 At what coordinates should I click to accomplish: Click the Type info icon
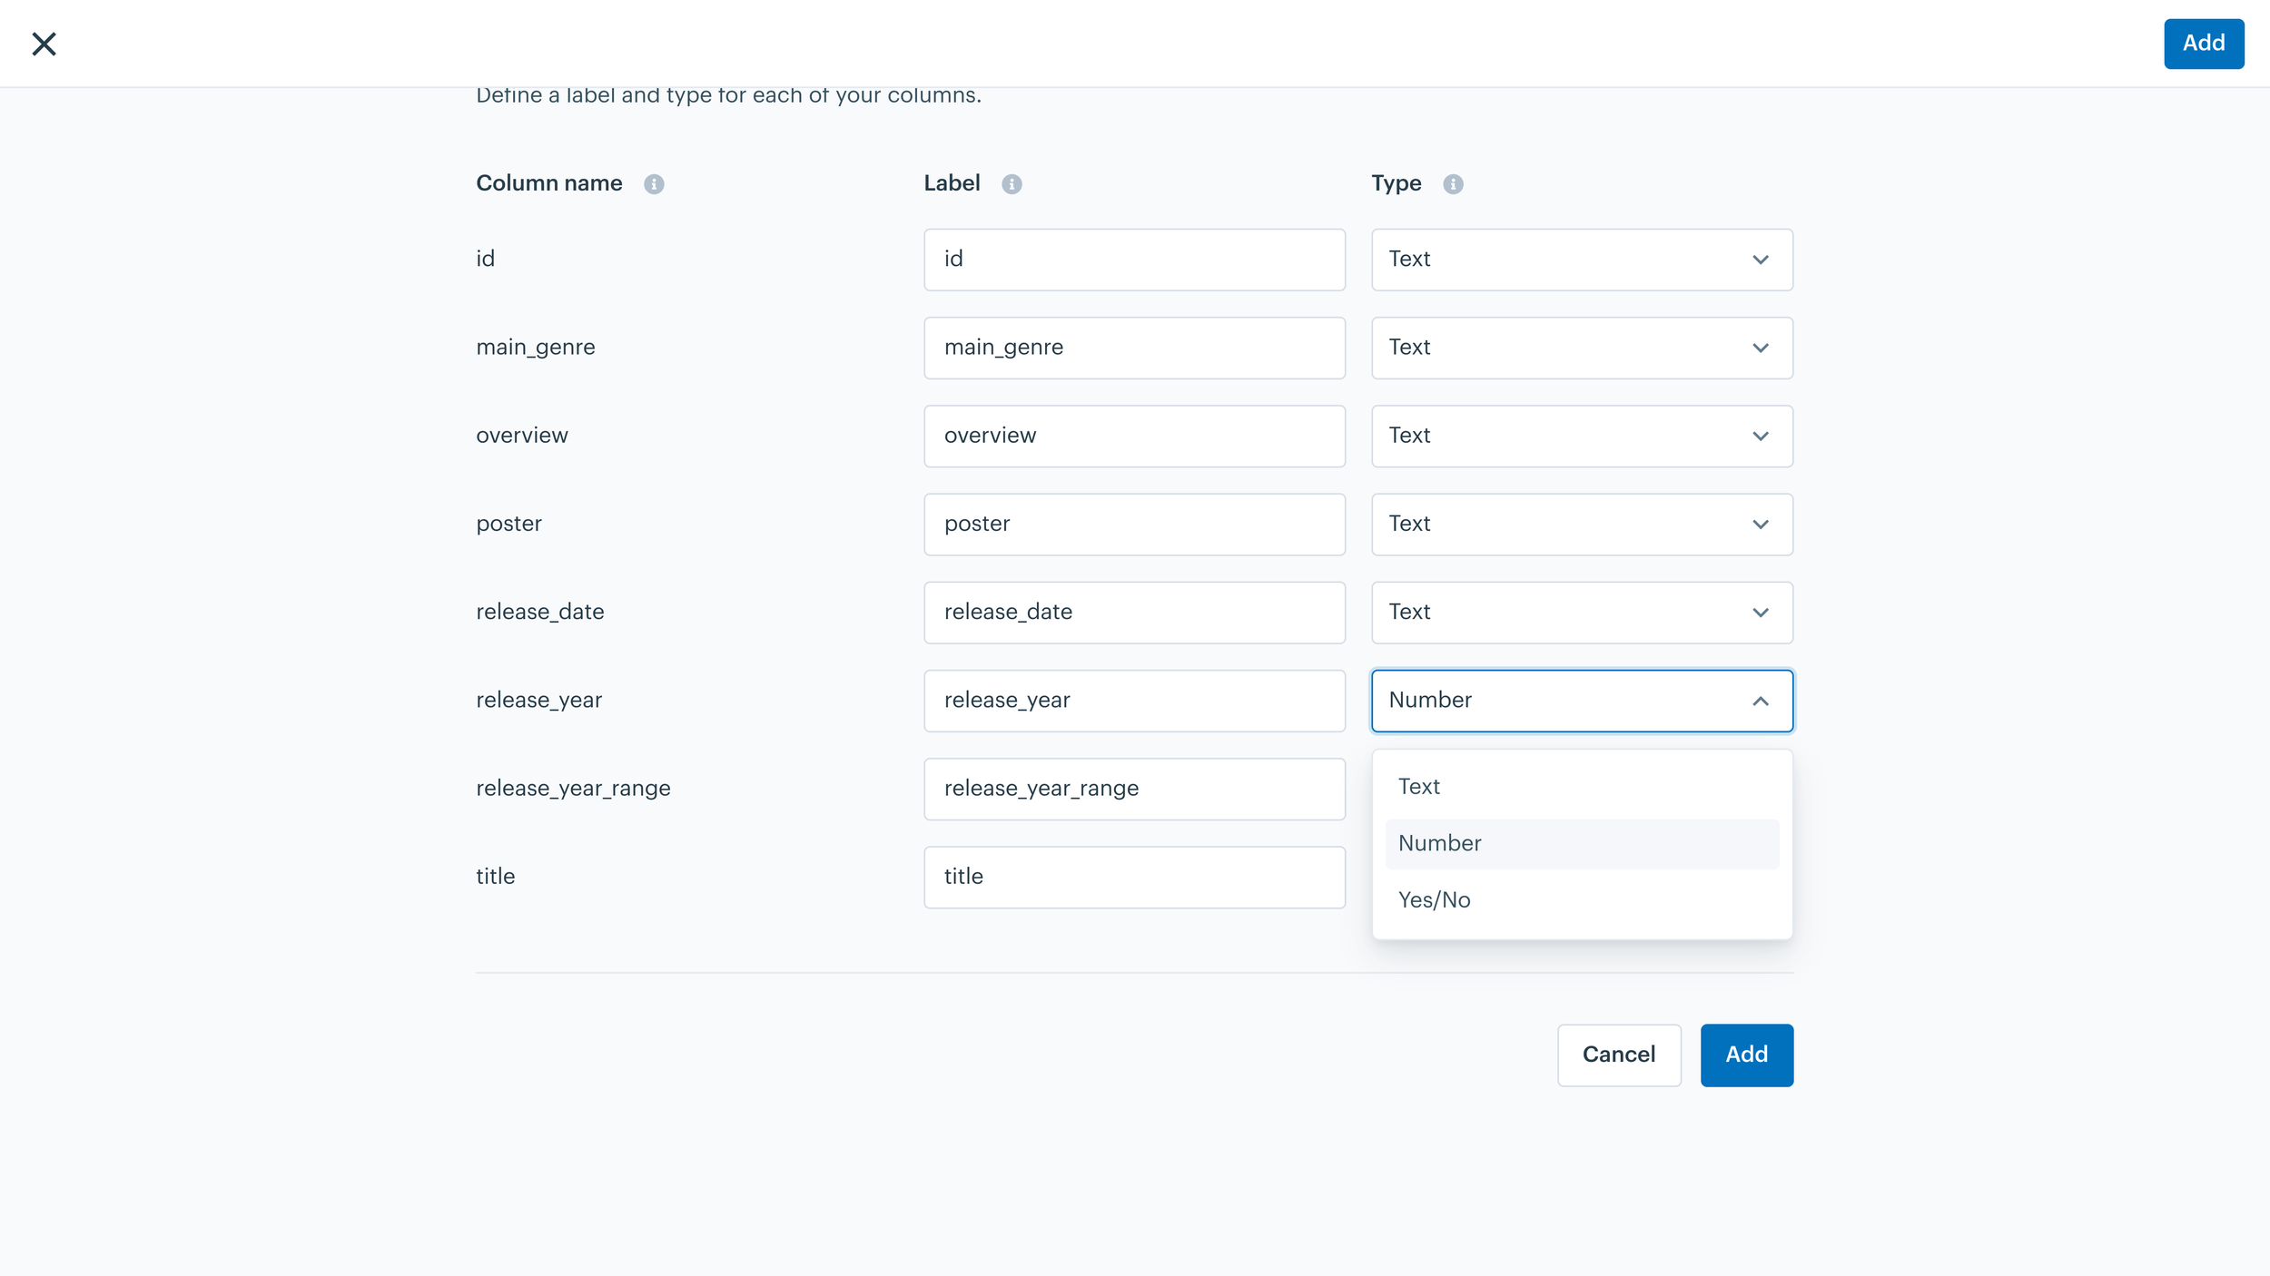point(1453,184)
